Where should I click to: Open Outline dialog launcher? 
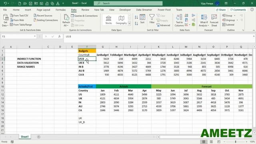point(243,30)
